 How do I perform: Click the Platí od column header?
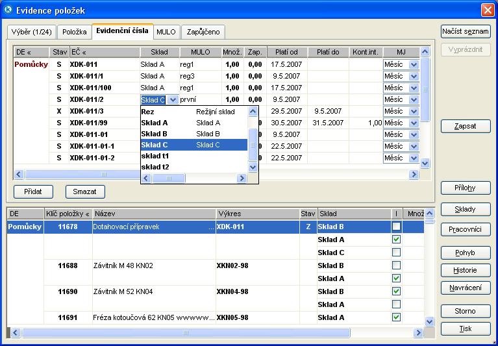pos(287,52)
